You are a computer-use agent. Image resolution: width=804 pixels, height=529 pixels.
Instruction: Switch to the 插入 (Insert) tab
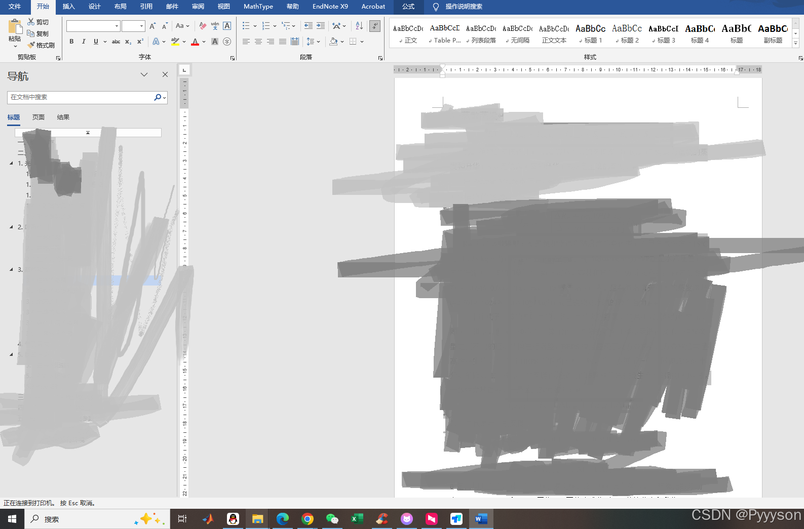click(69, 7)
